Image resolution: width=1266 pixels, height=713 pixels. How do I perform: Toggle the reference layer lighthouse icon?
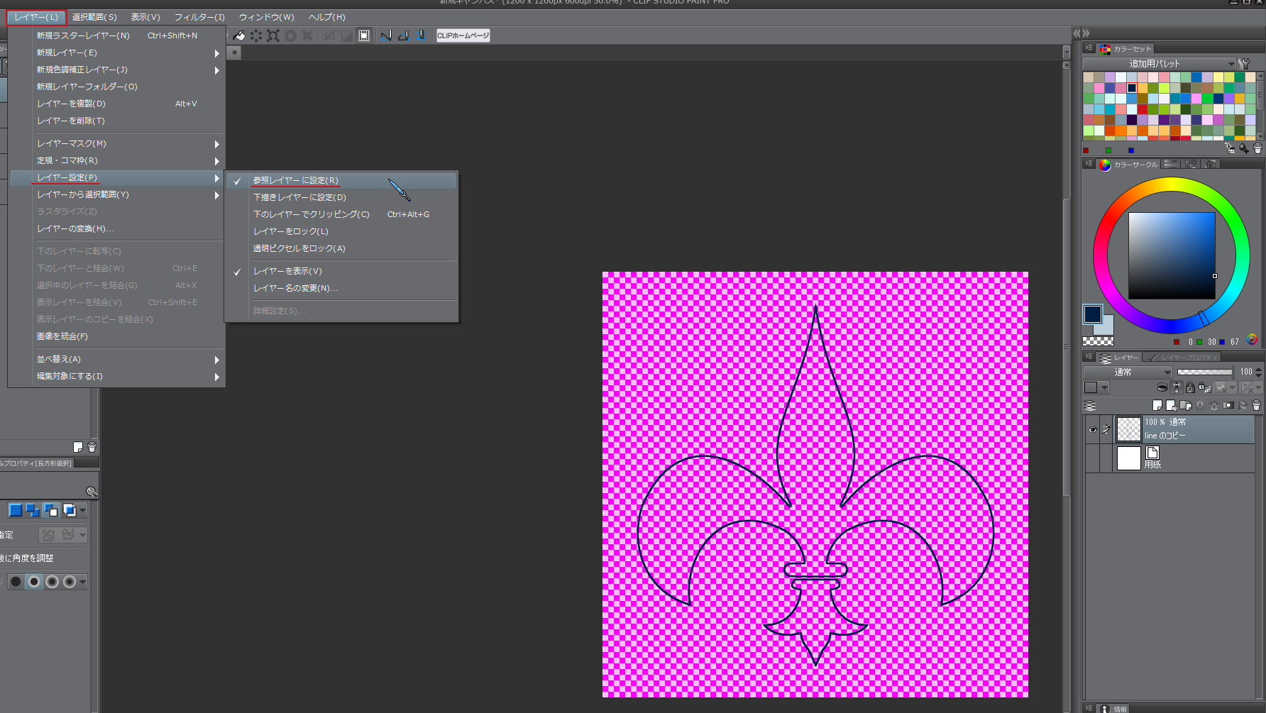point(1177,387)
